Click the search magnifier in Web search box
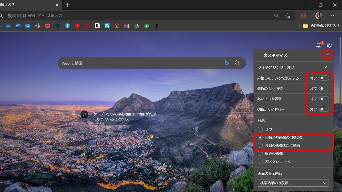342x192 pixels. pyautogui.click(x=237, y=63)
